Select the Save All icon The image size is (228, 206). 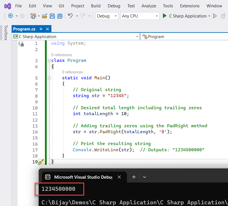[x=60, y=16]
